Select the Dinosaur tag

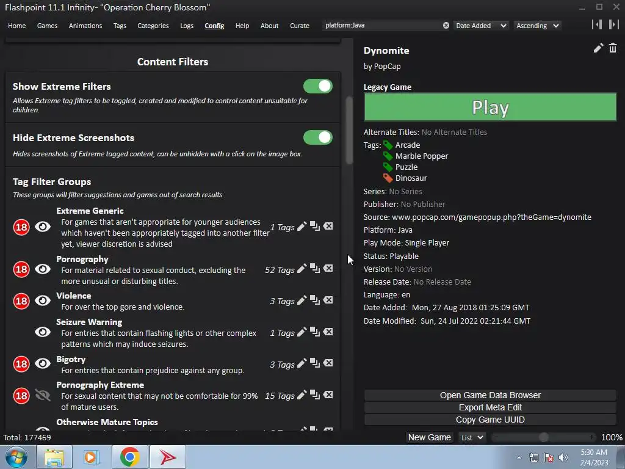tap(411, 178)
